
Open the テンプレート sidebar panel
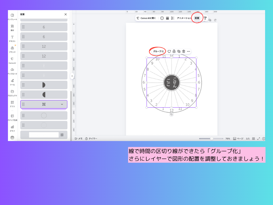(12, 17)
